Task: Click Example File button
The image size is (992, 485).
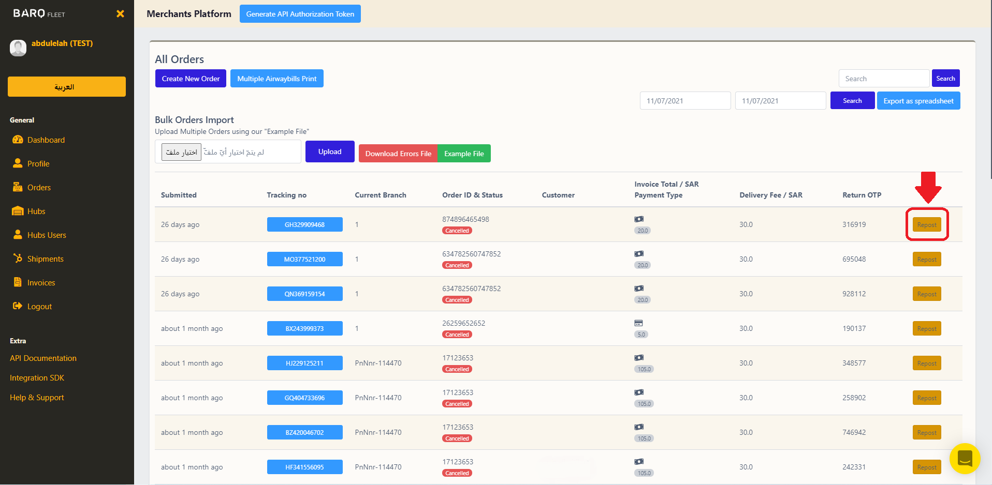Action: tap(464, 154)
